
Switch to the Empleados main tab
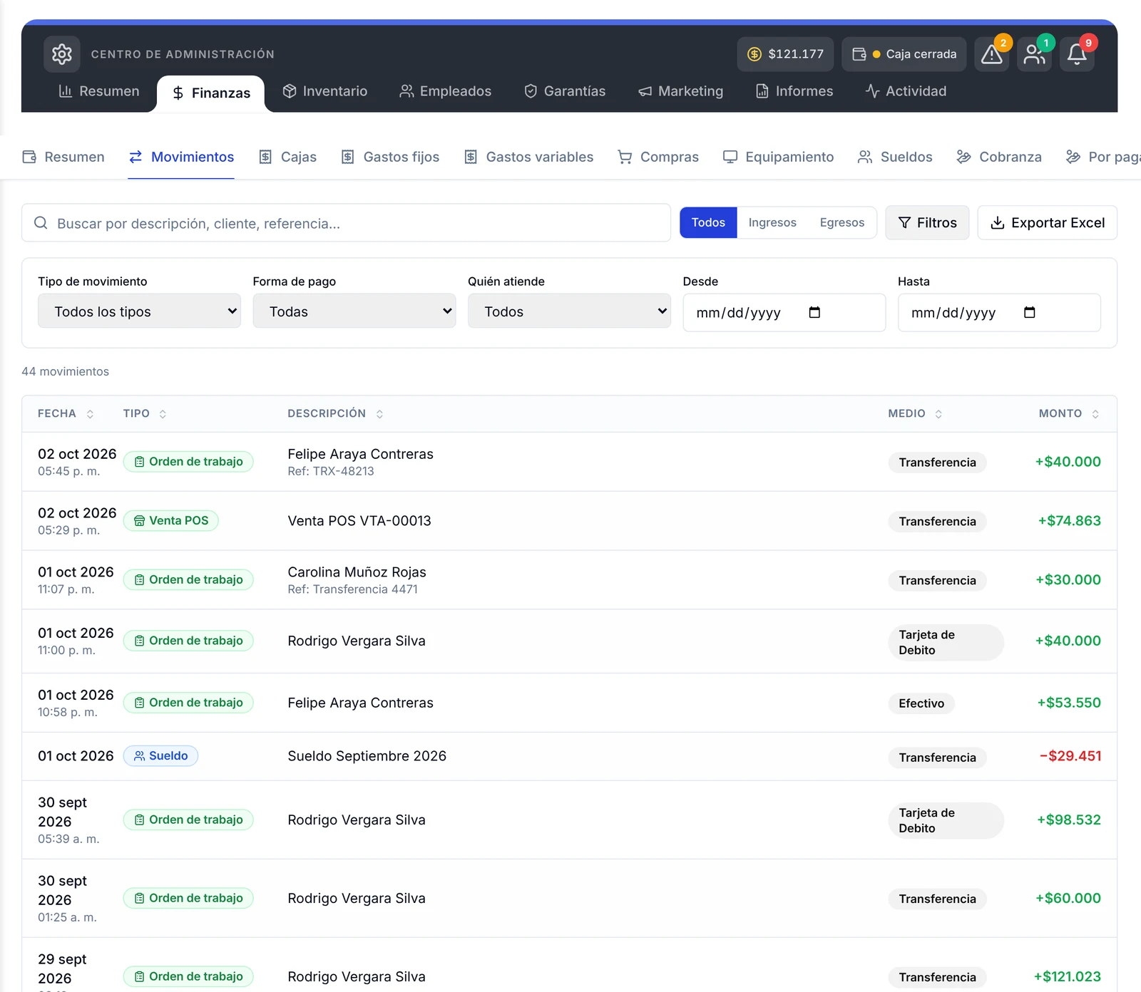tap(446, 91)
